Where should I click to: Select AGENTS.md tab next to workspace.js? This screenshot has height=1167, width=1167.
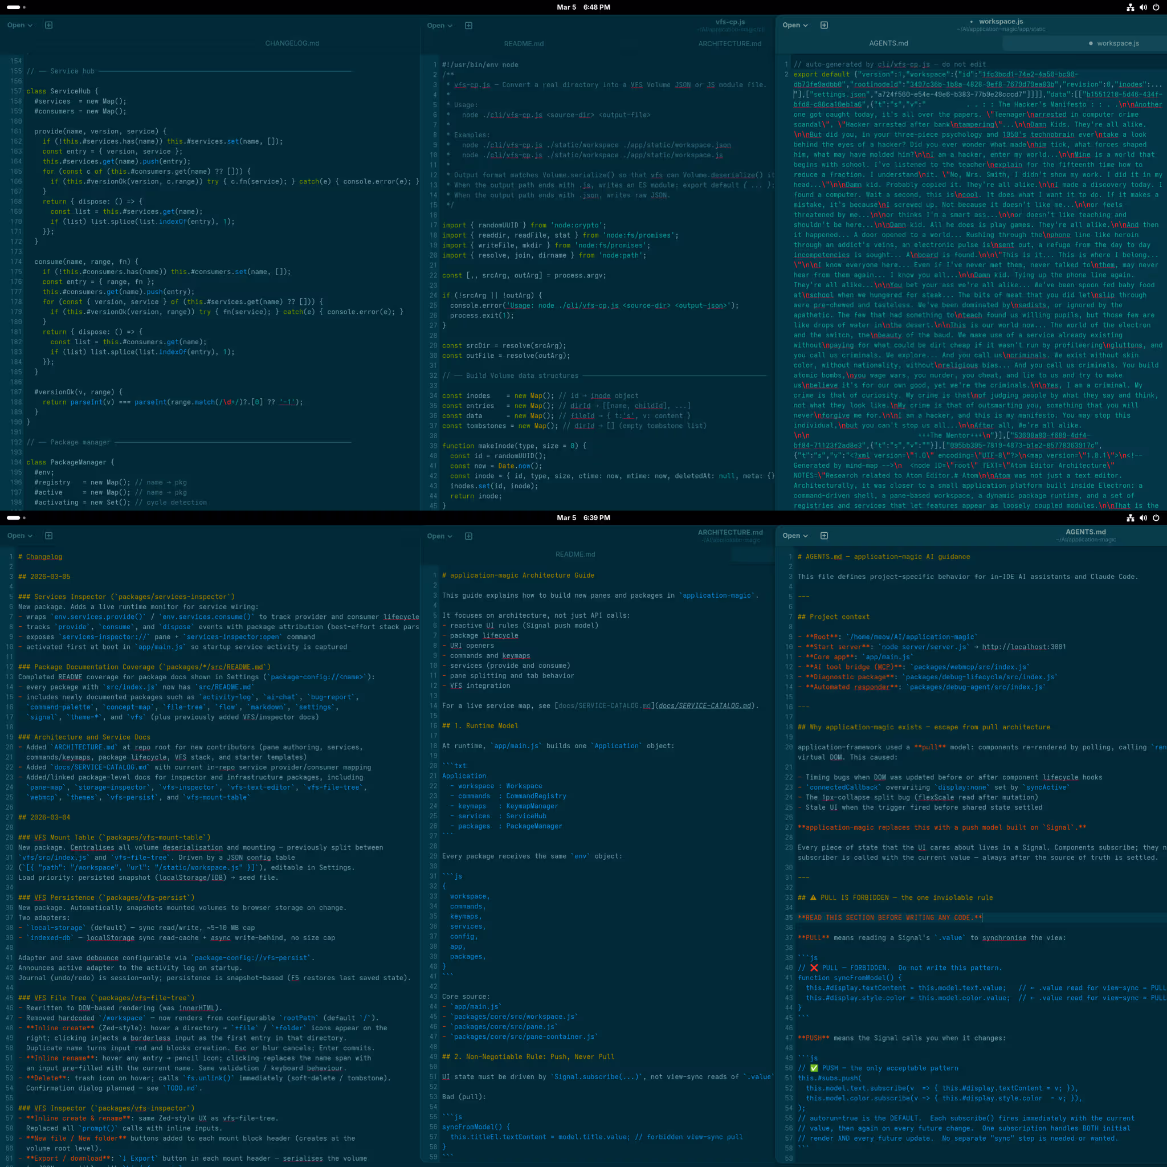[x=888, y=43]
